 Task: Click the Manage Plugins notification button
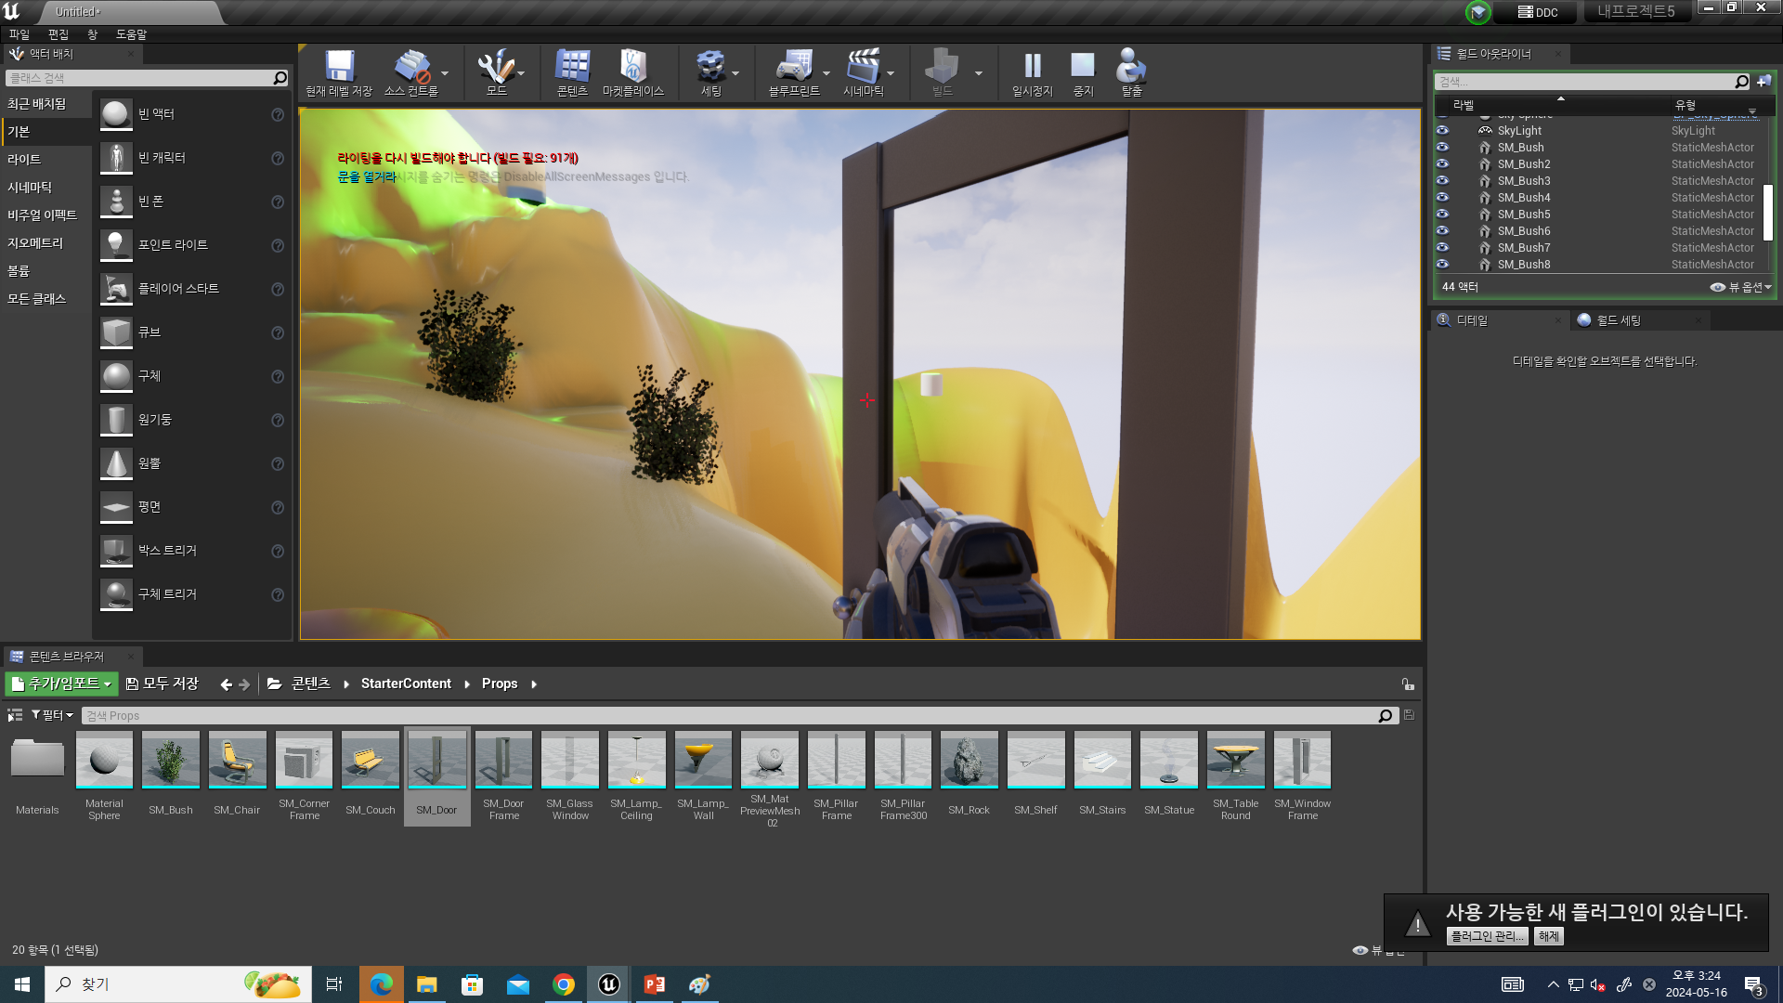click(1486, 936)
